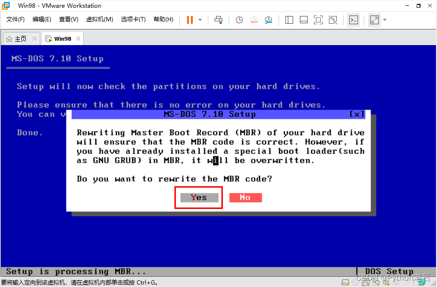Click Yes to rewrite the MBR code

click(199, 197)
